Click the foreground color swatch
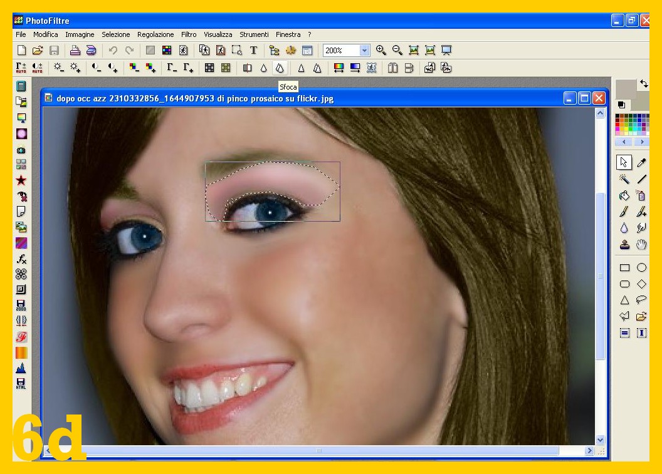Screen dimensions: 662x474 tap(627, 90)
